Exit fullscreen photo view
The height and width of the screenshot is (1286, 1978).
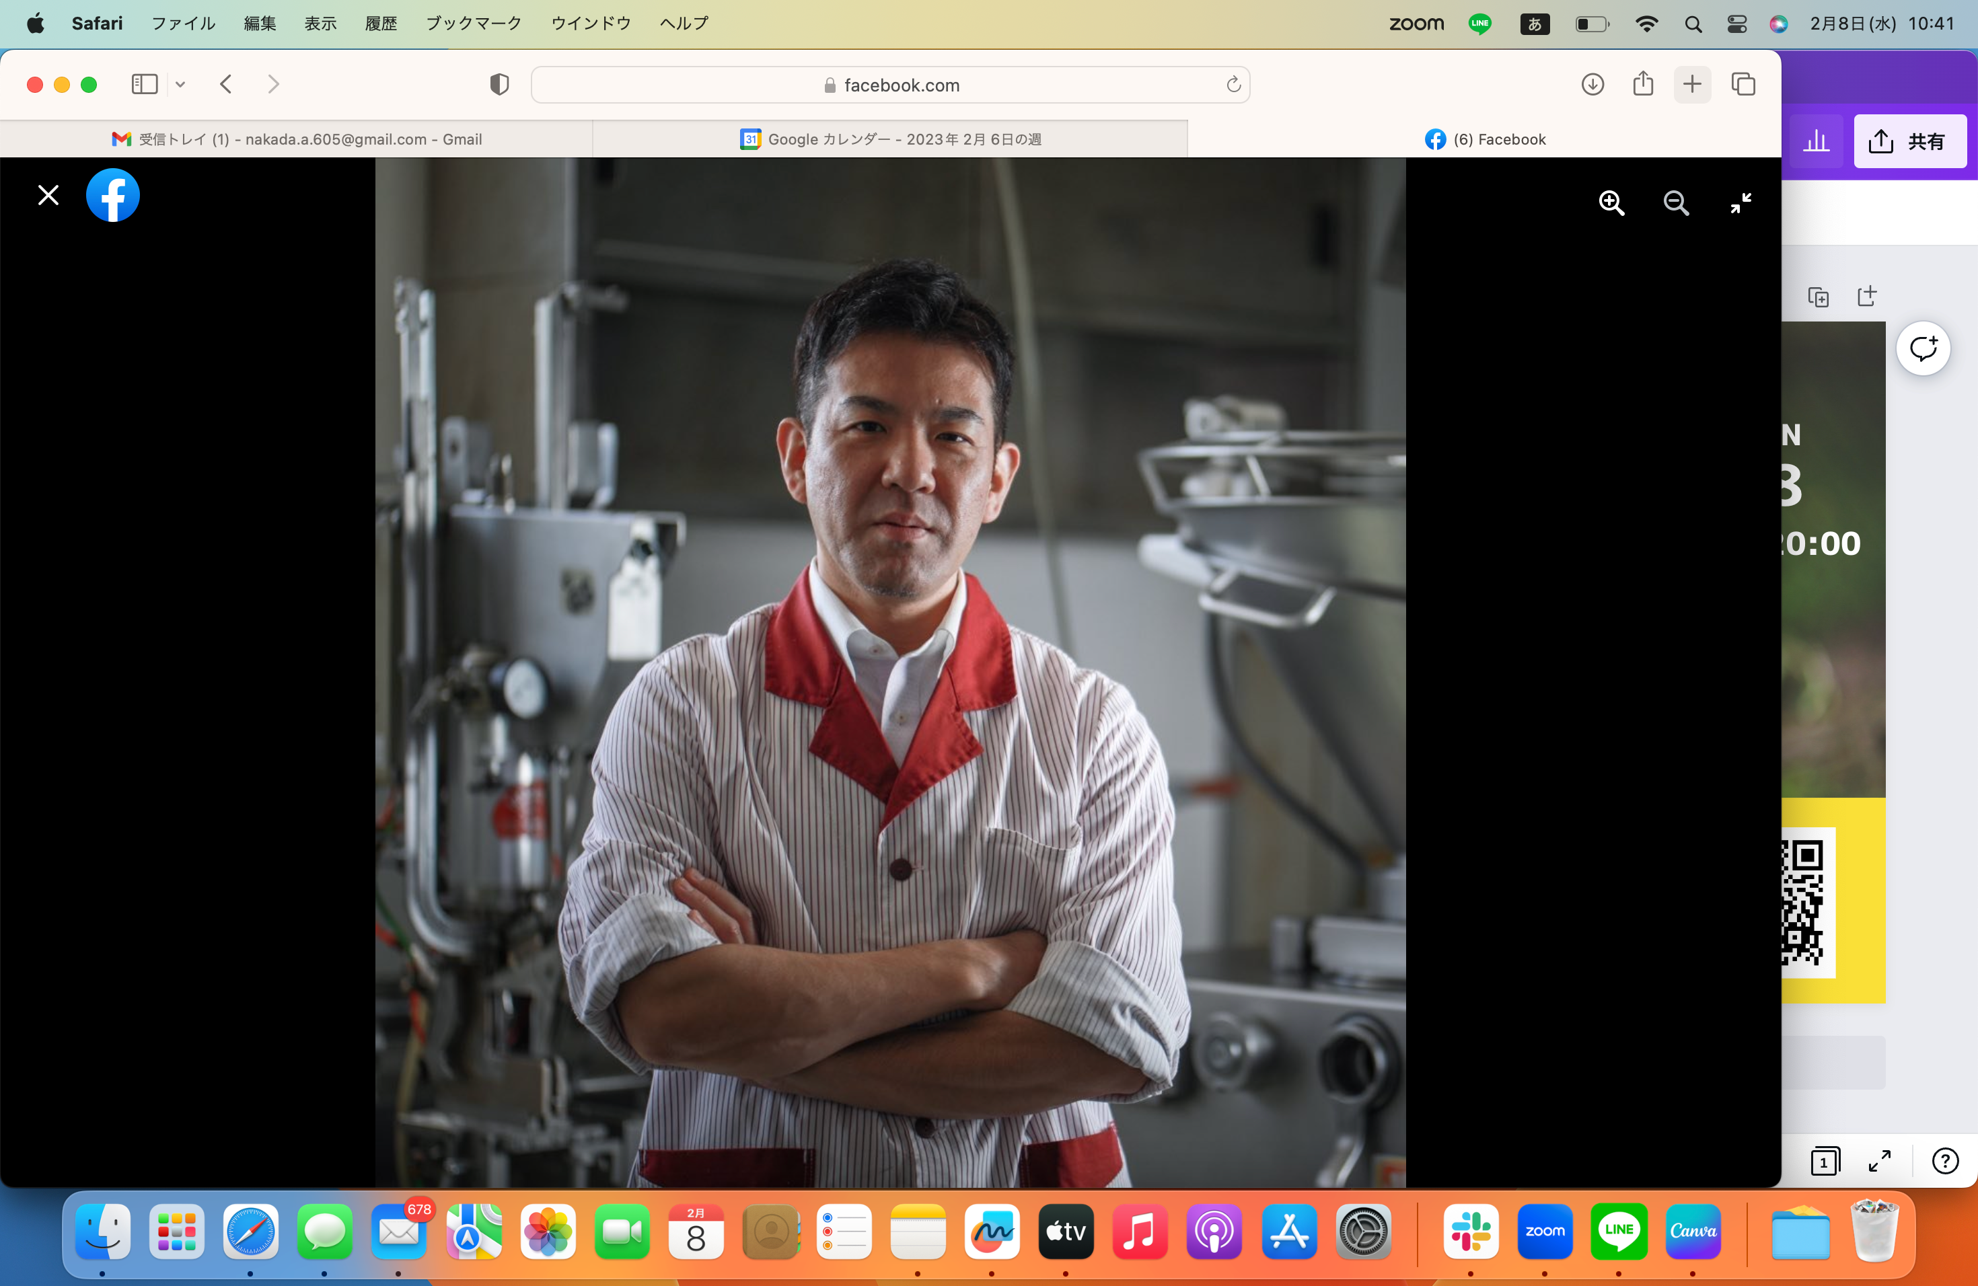[x=1741, y=202]
